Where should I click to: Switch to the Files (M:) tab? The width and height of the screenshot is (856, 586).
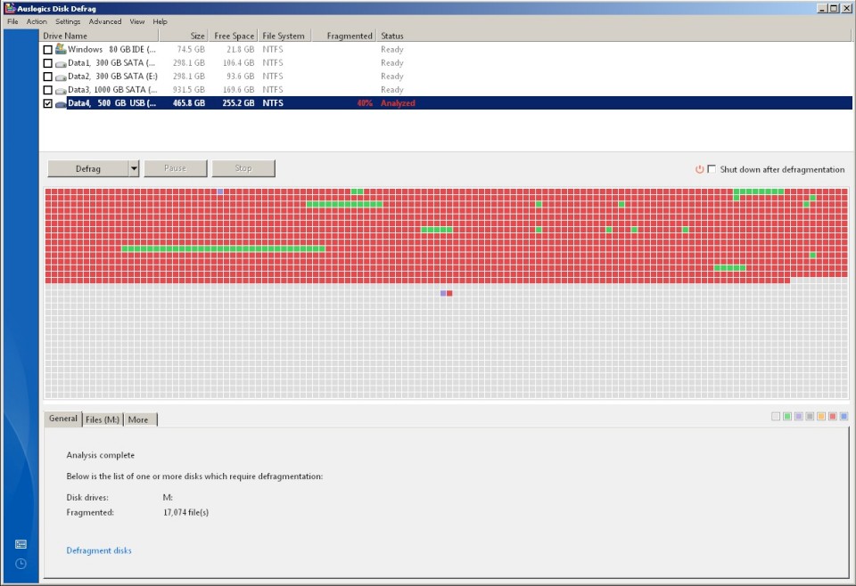coord(103,419)
